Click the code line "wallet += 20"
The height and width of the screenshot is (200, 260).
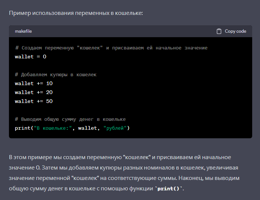tap(34, 92)
